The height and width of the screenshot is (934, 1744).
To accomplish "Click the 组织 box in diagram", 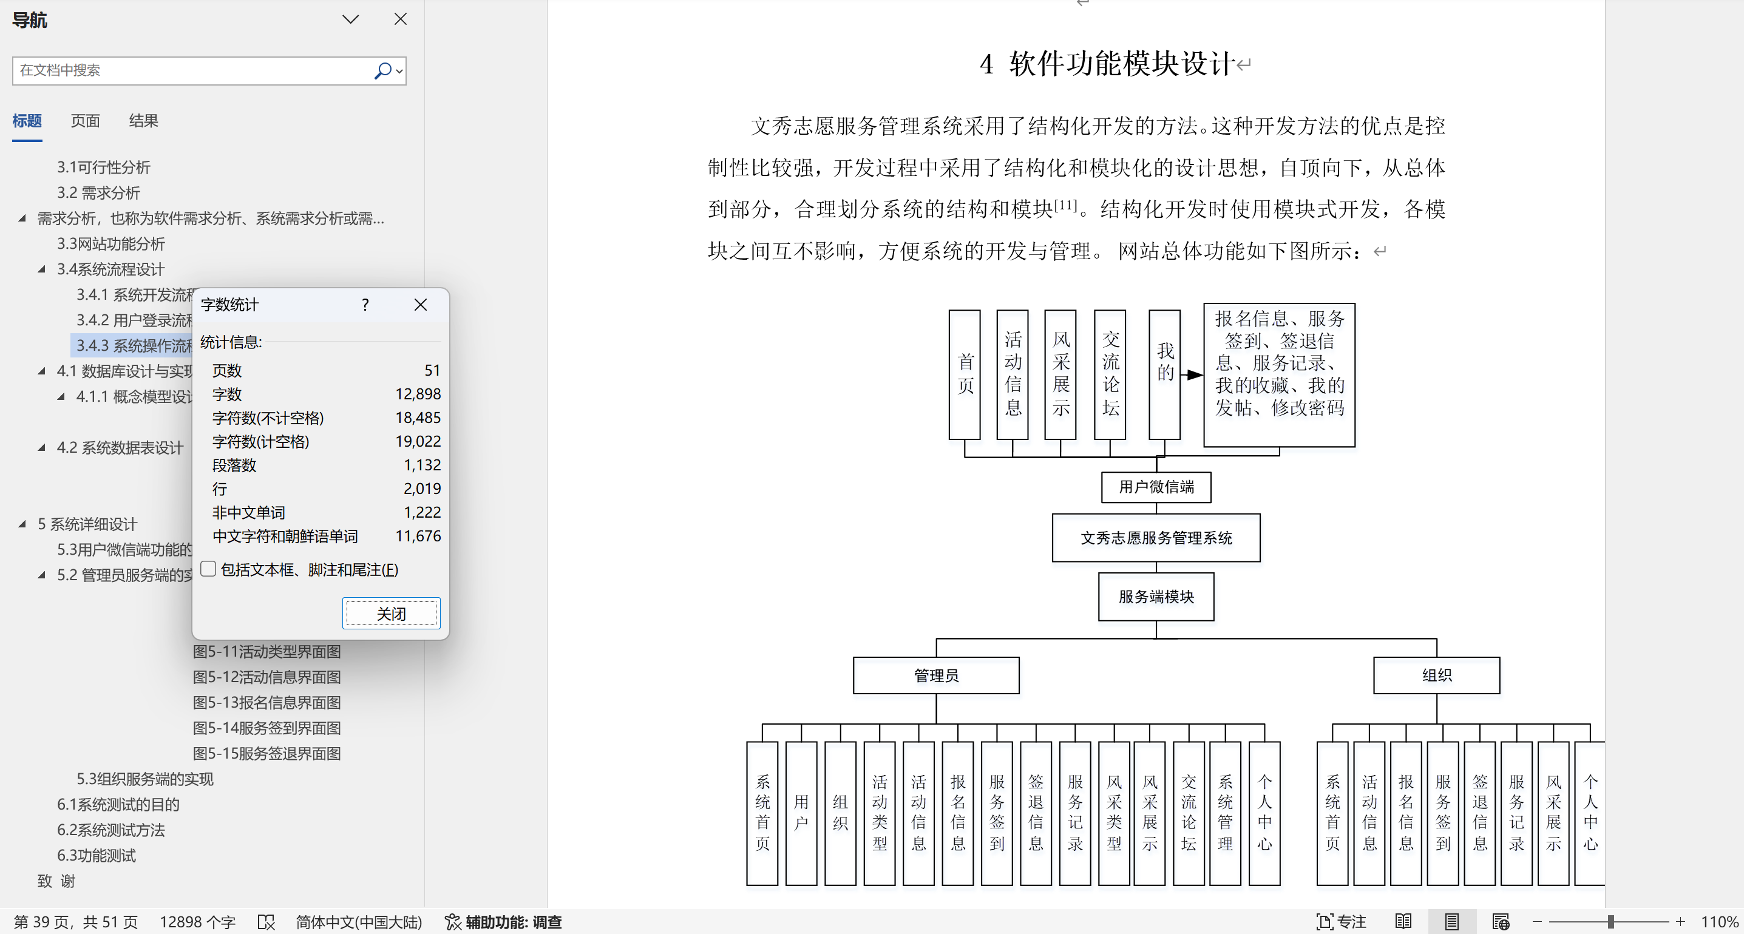I will point(1437,675).
